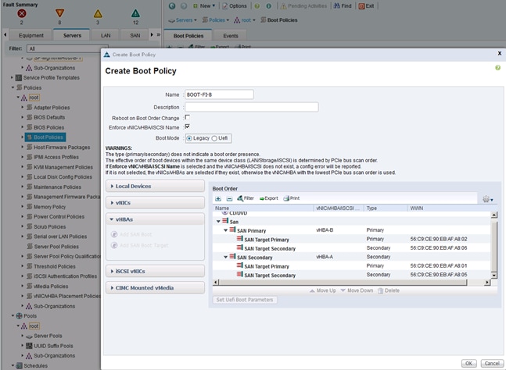The image size is (506, 370).
Task: Collapse the vHBAs section
Action: point(155,219)
